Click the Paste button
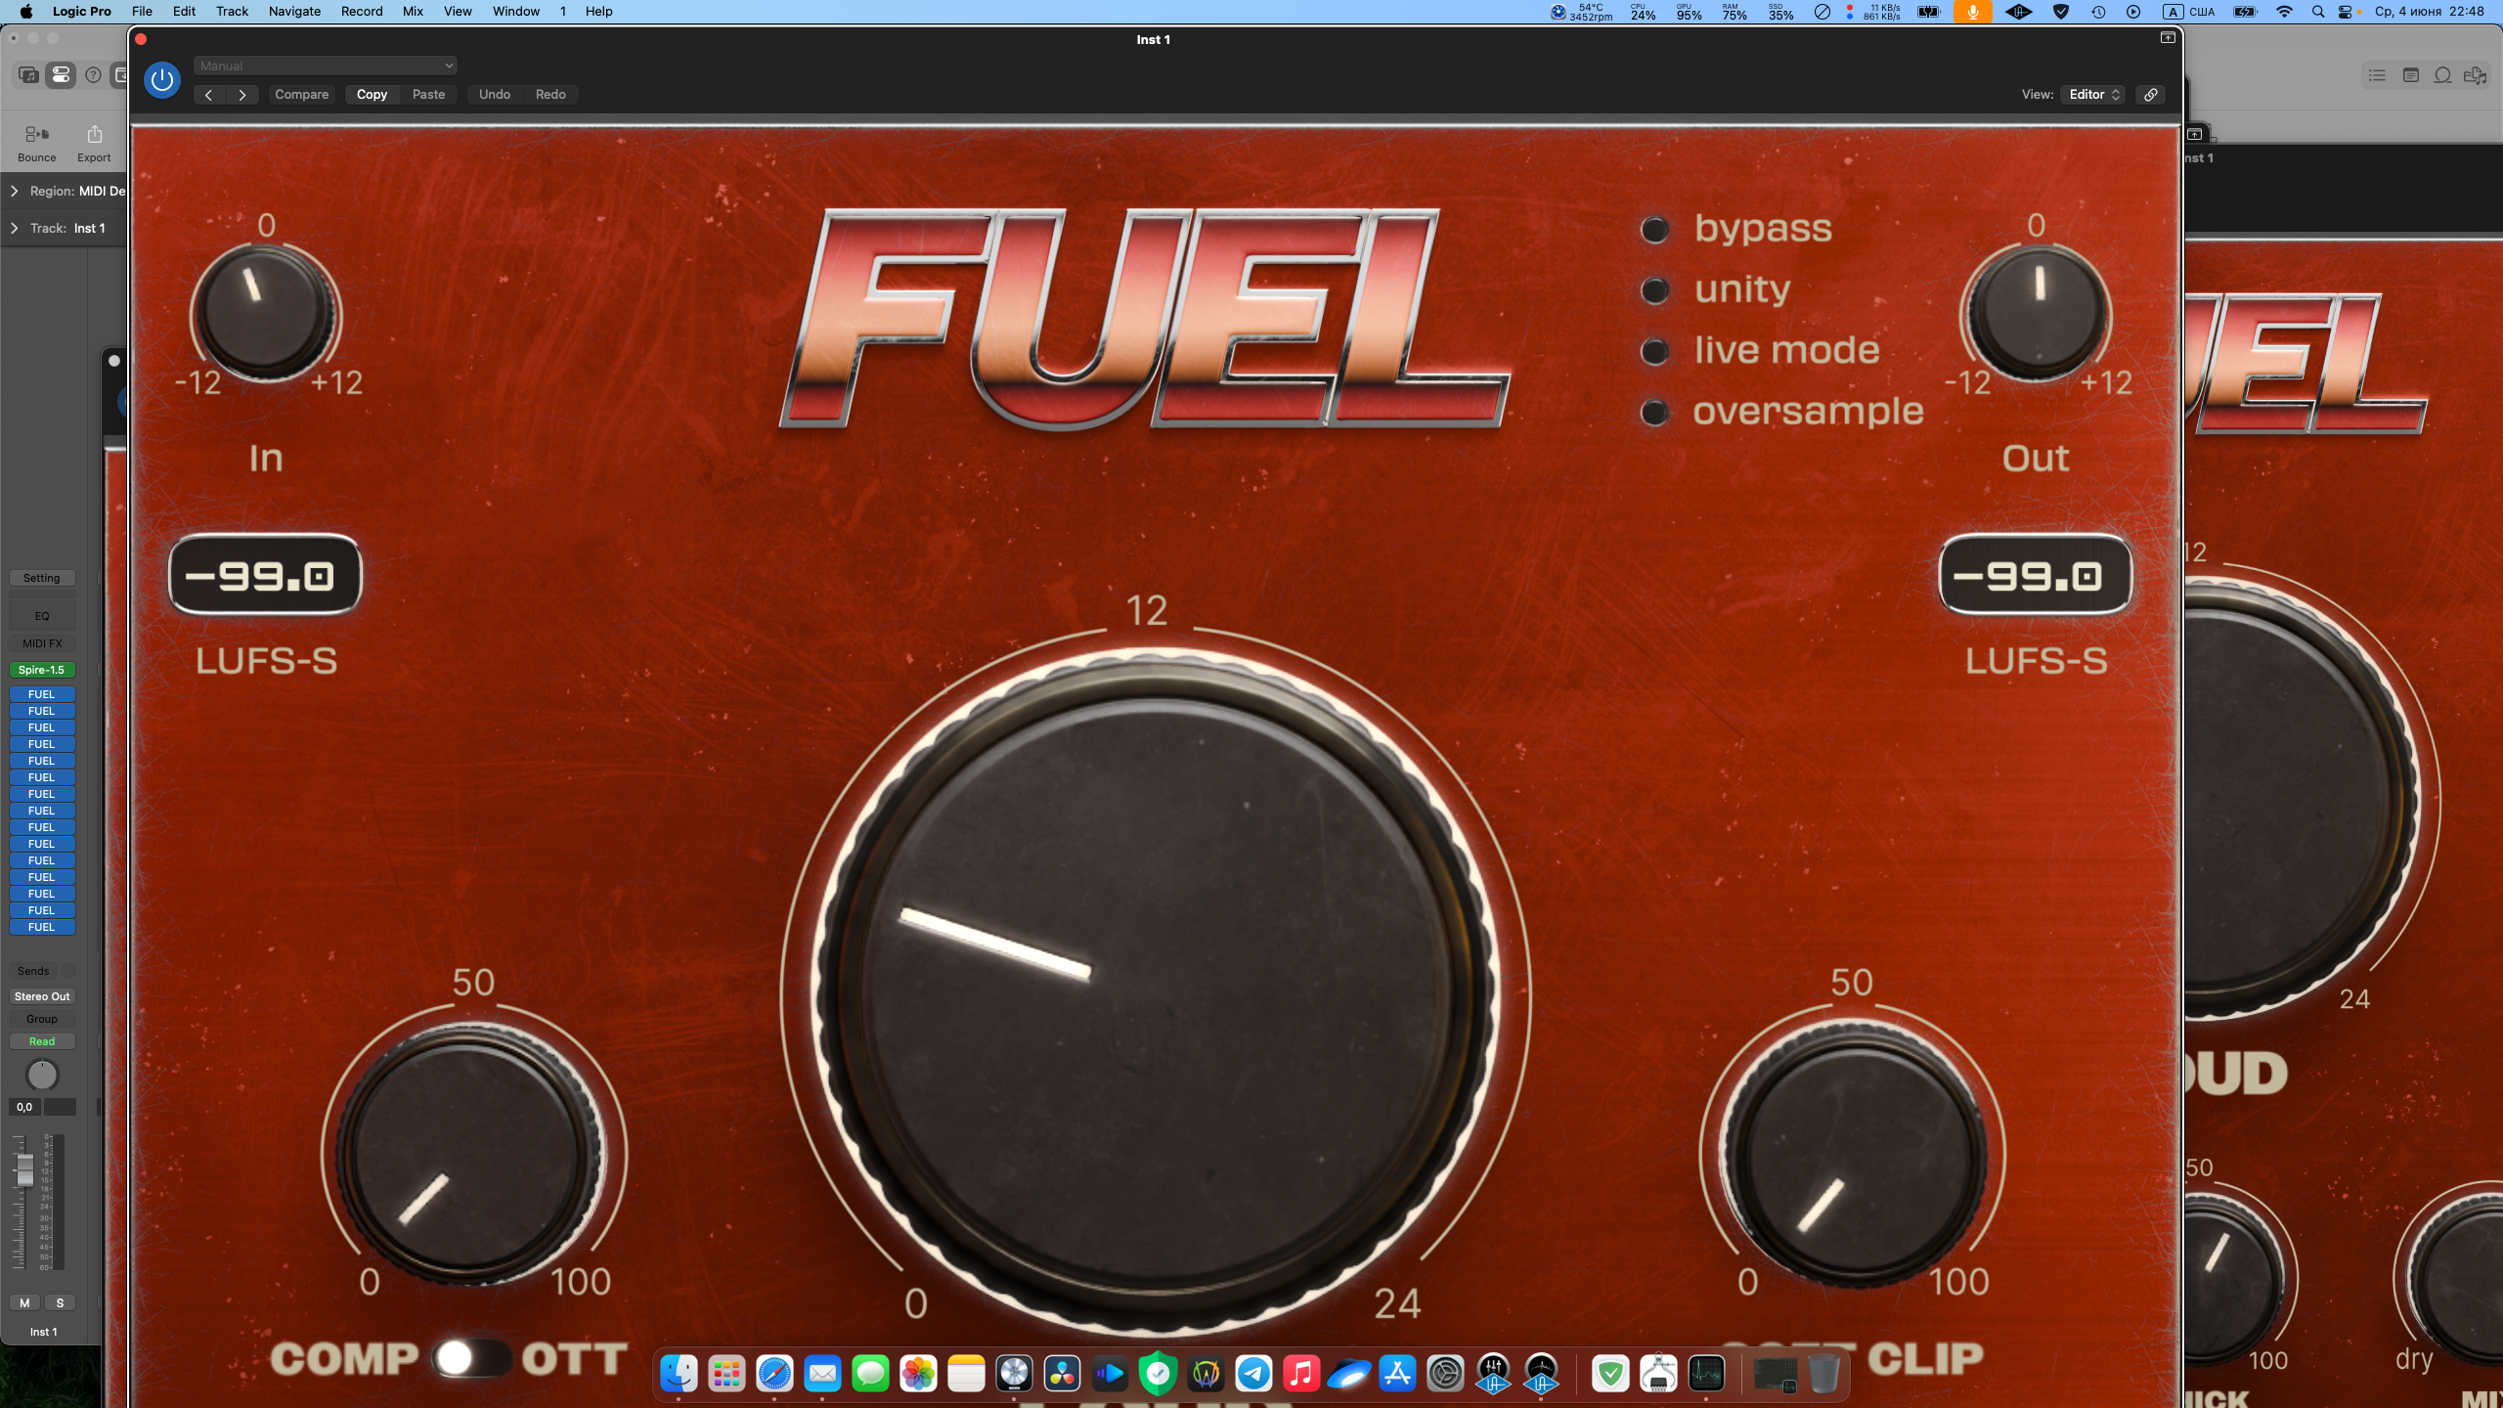Image resolution: width=2503 pixels, height=1408 pixels. click(428, 95)
